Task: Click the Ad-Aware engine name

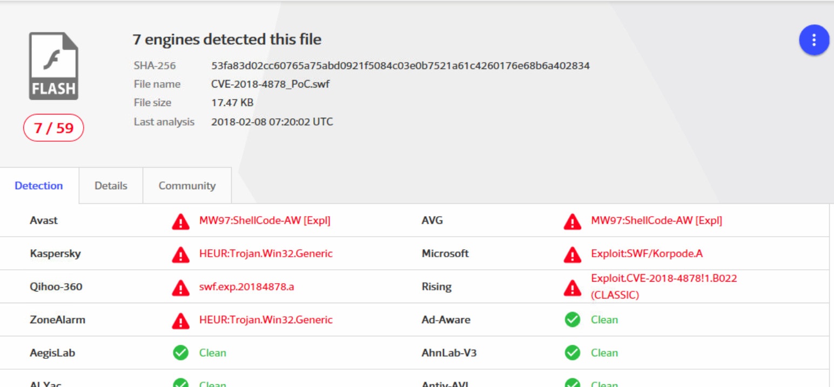Action: [446, 319]
